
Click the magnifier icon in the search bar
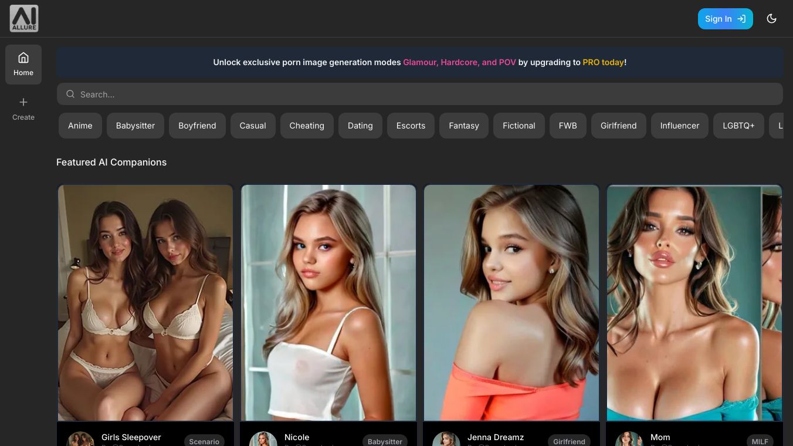point(70,94)
